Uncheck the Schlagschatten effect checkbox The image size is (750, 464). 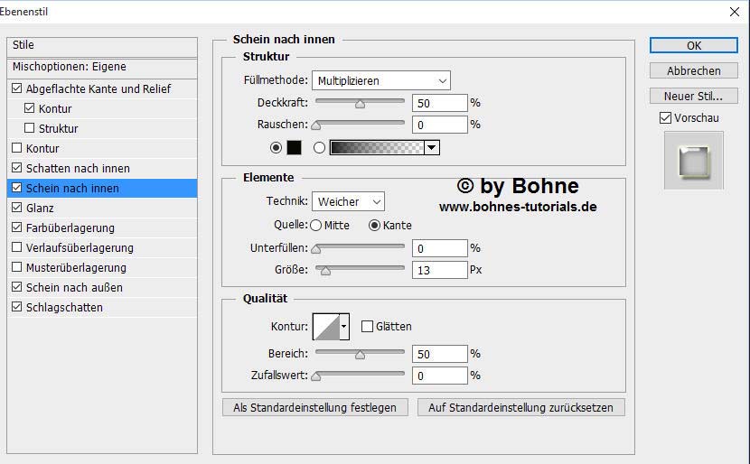tap(17, 307)
